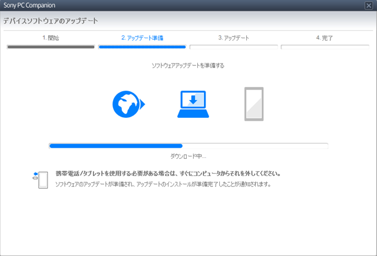The width and height of the screenshot is (377, 256).
Task: Click the ソフトウェアアップデートを準備する heading
Action: 188,65
